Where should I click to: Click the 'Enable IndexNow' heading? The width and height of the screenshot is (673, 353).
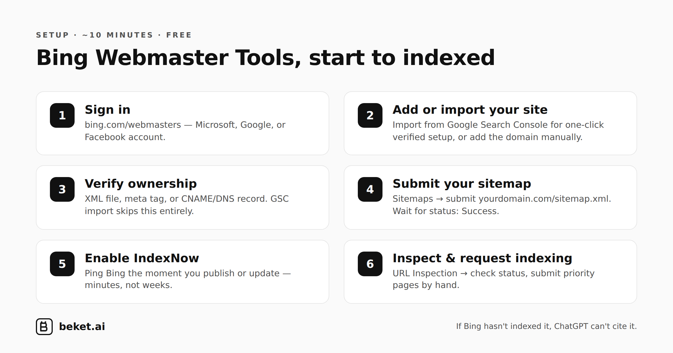[x=142, y=258]
